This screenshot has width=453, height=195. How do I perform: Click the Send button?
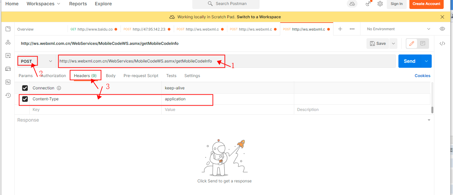click(410, 61)
